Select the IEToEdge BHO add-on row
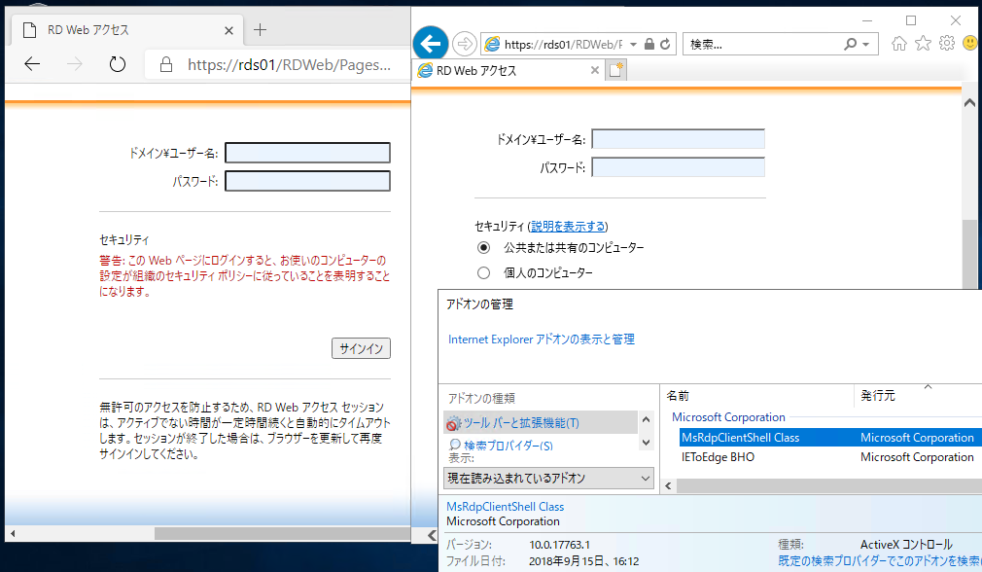 pyautogui.click(x=830, y=456)
